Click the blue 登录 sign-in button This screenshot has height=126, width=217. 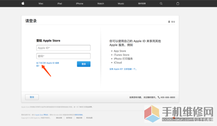point(84,64)
